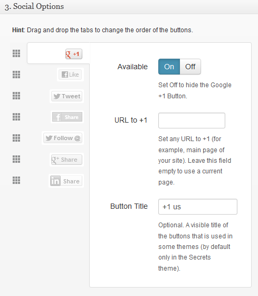258x296 pixels.
Task: Open the Facebook Share button tab
Action: [68, 117]
